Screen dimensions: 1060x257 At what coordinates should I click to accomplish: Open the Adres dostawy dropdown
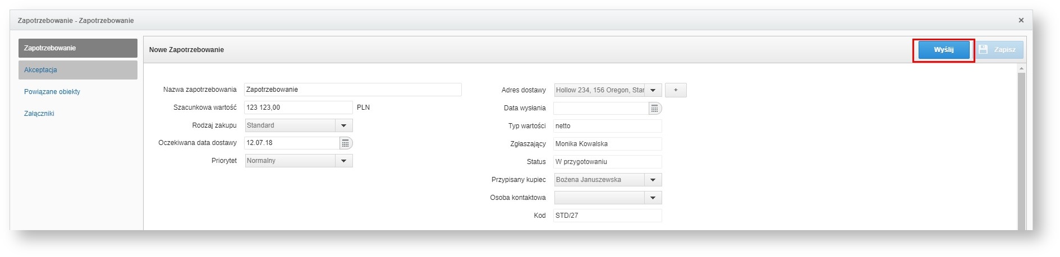[x=653, y=90]
